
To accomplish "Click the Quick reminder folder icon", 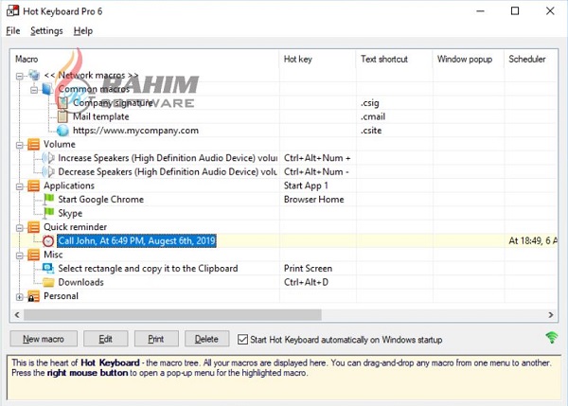I will pos(33,227).
